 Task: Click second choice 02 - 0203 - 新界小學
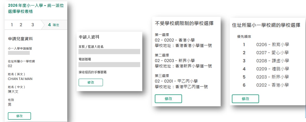coord(175,60)
